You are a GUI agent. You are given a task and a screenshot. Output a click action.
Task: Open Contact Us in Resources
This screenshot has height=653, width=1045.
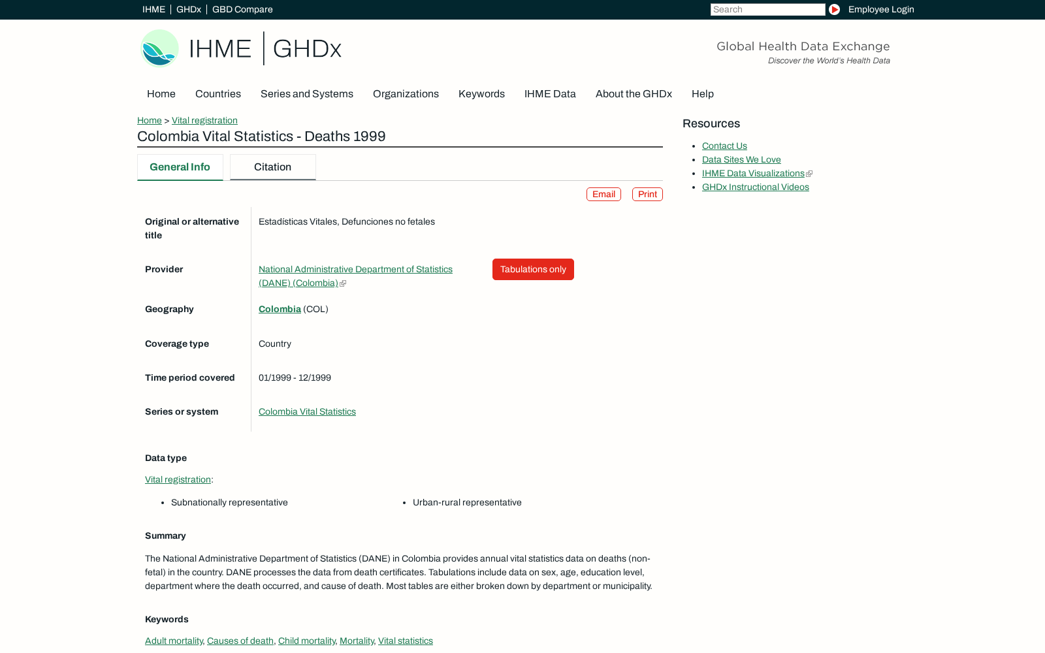[x=724, y=146]
